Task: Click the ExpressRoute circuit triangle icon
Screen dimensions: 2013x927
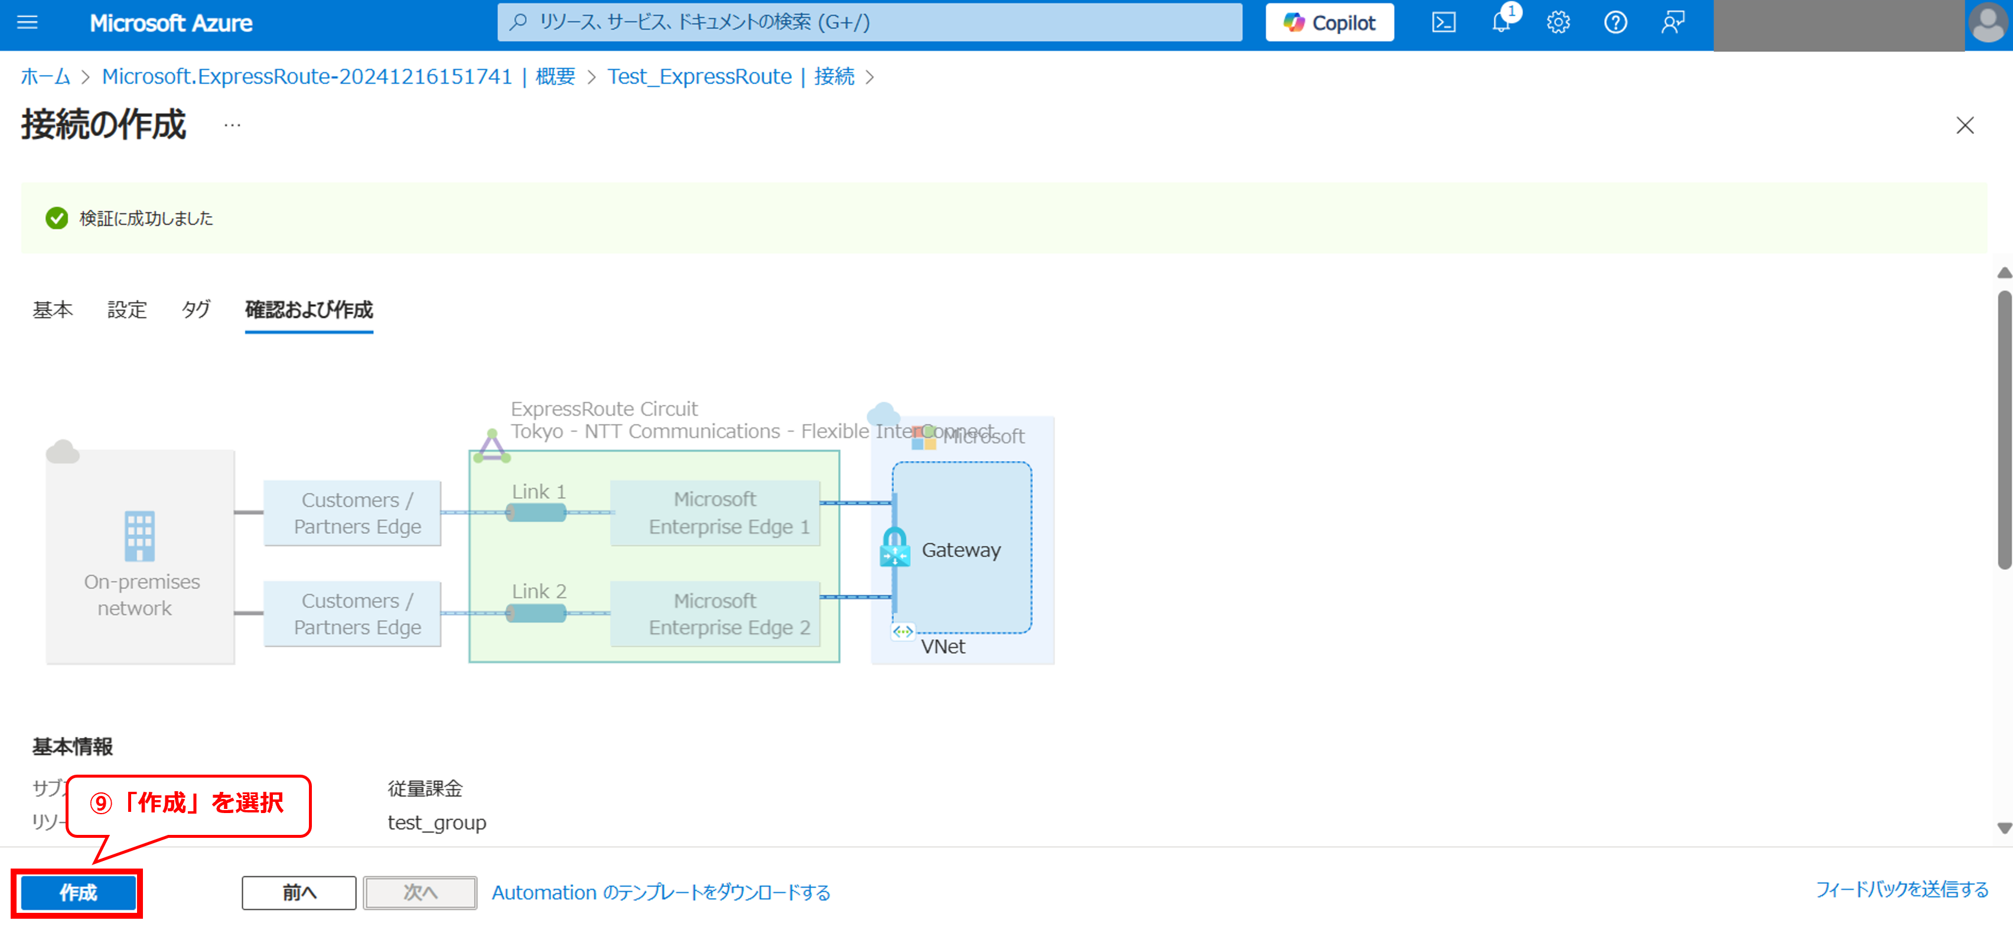Action: [x=491, y=445]
